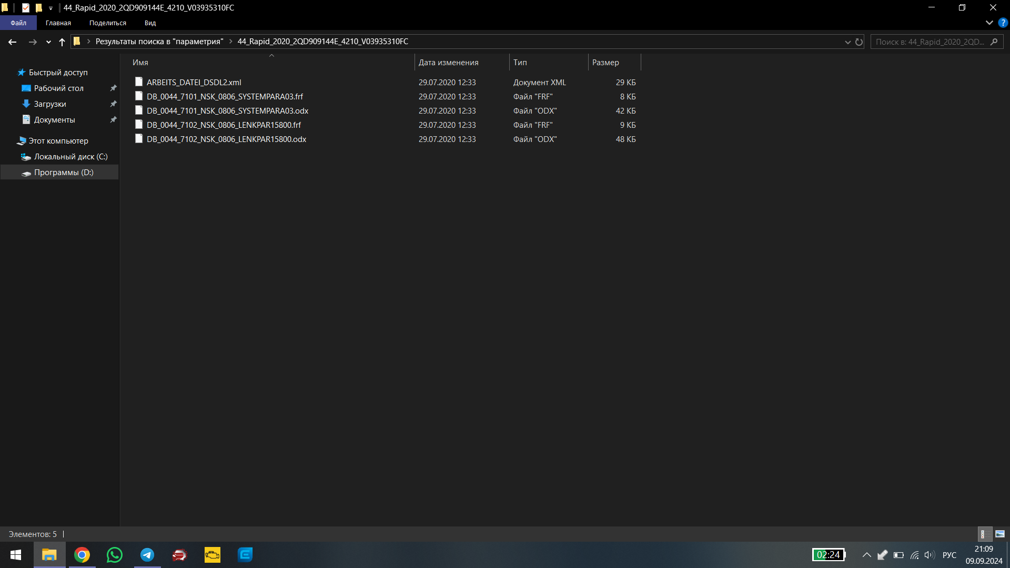Open the Файл menu
1010x568 pixels.
pyautogui.click(x=18, y=23)
